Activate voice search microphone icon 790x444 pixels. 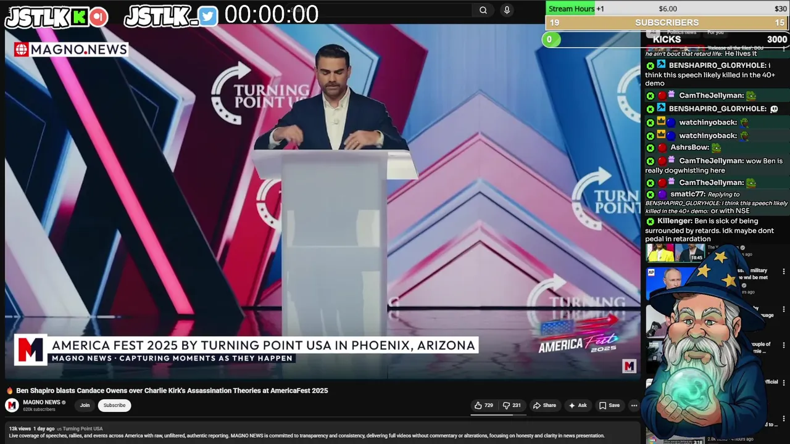(x=507, y=10)
